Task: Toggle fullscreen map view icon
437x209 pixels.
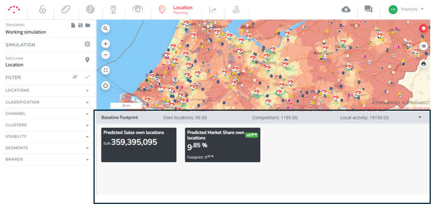Action: [105, 70]
